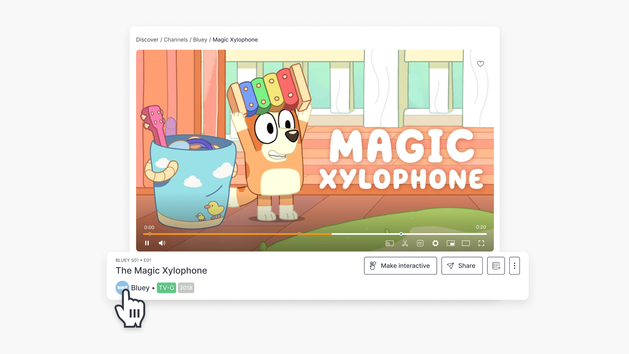Jump to the middle orange timeline marker
Screen dimensions: 629x354
tap(299, 234)
